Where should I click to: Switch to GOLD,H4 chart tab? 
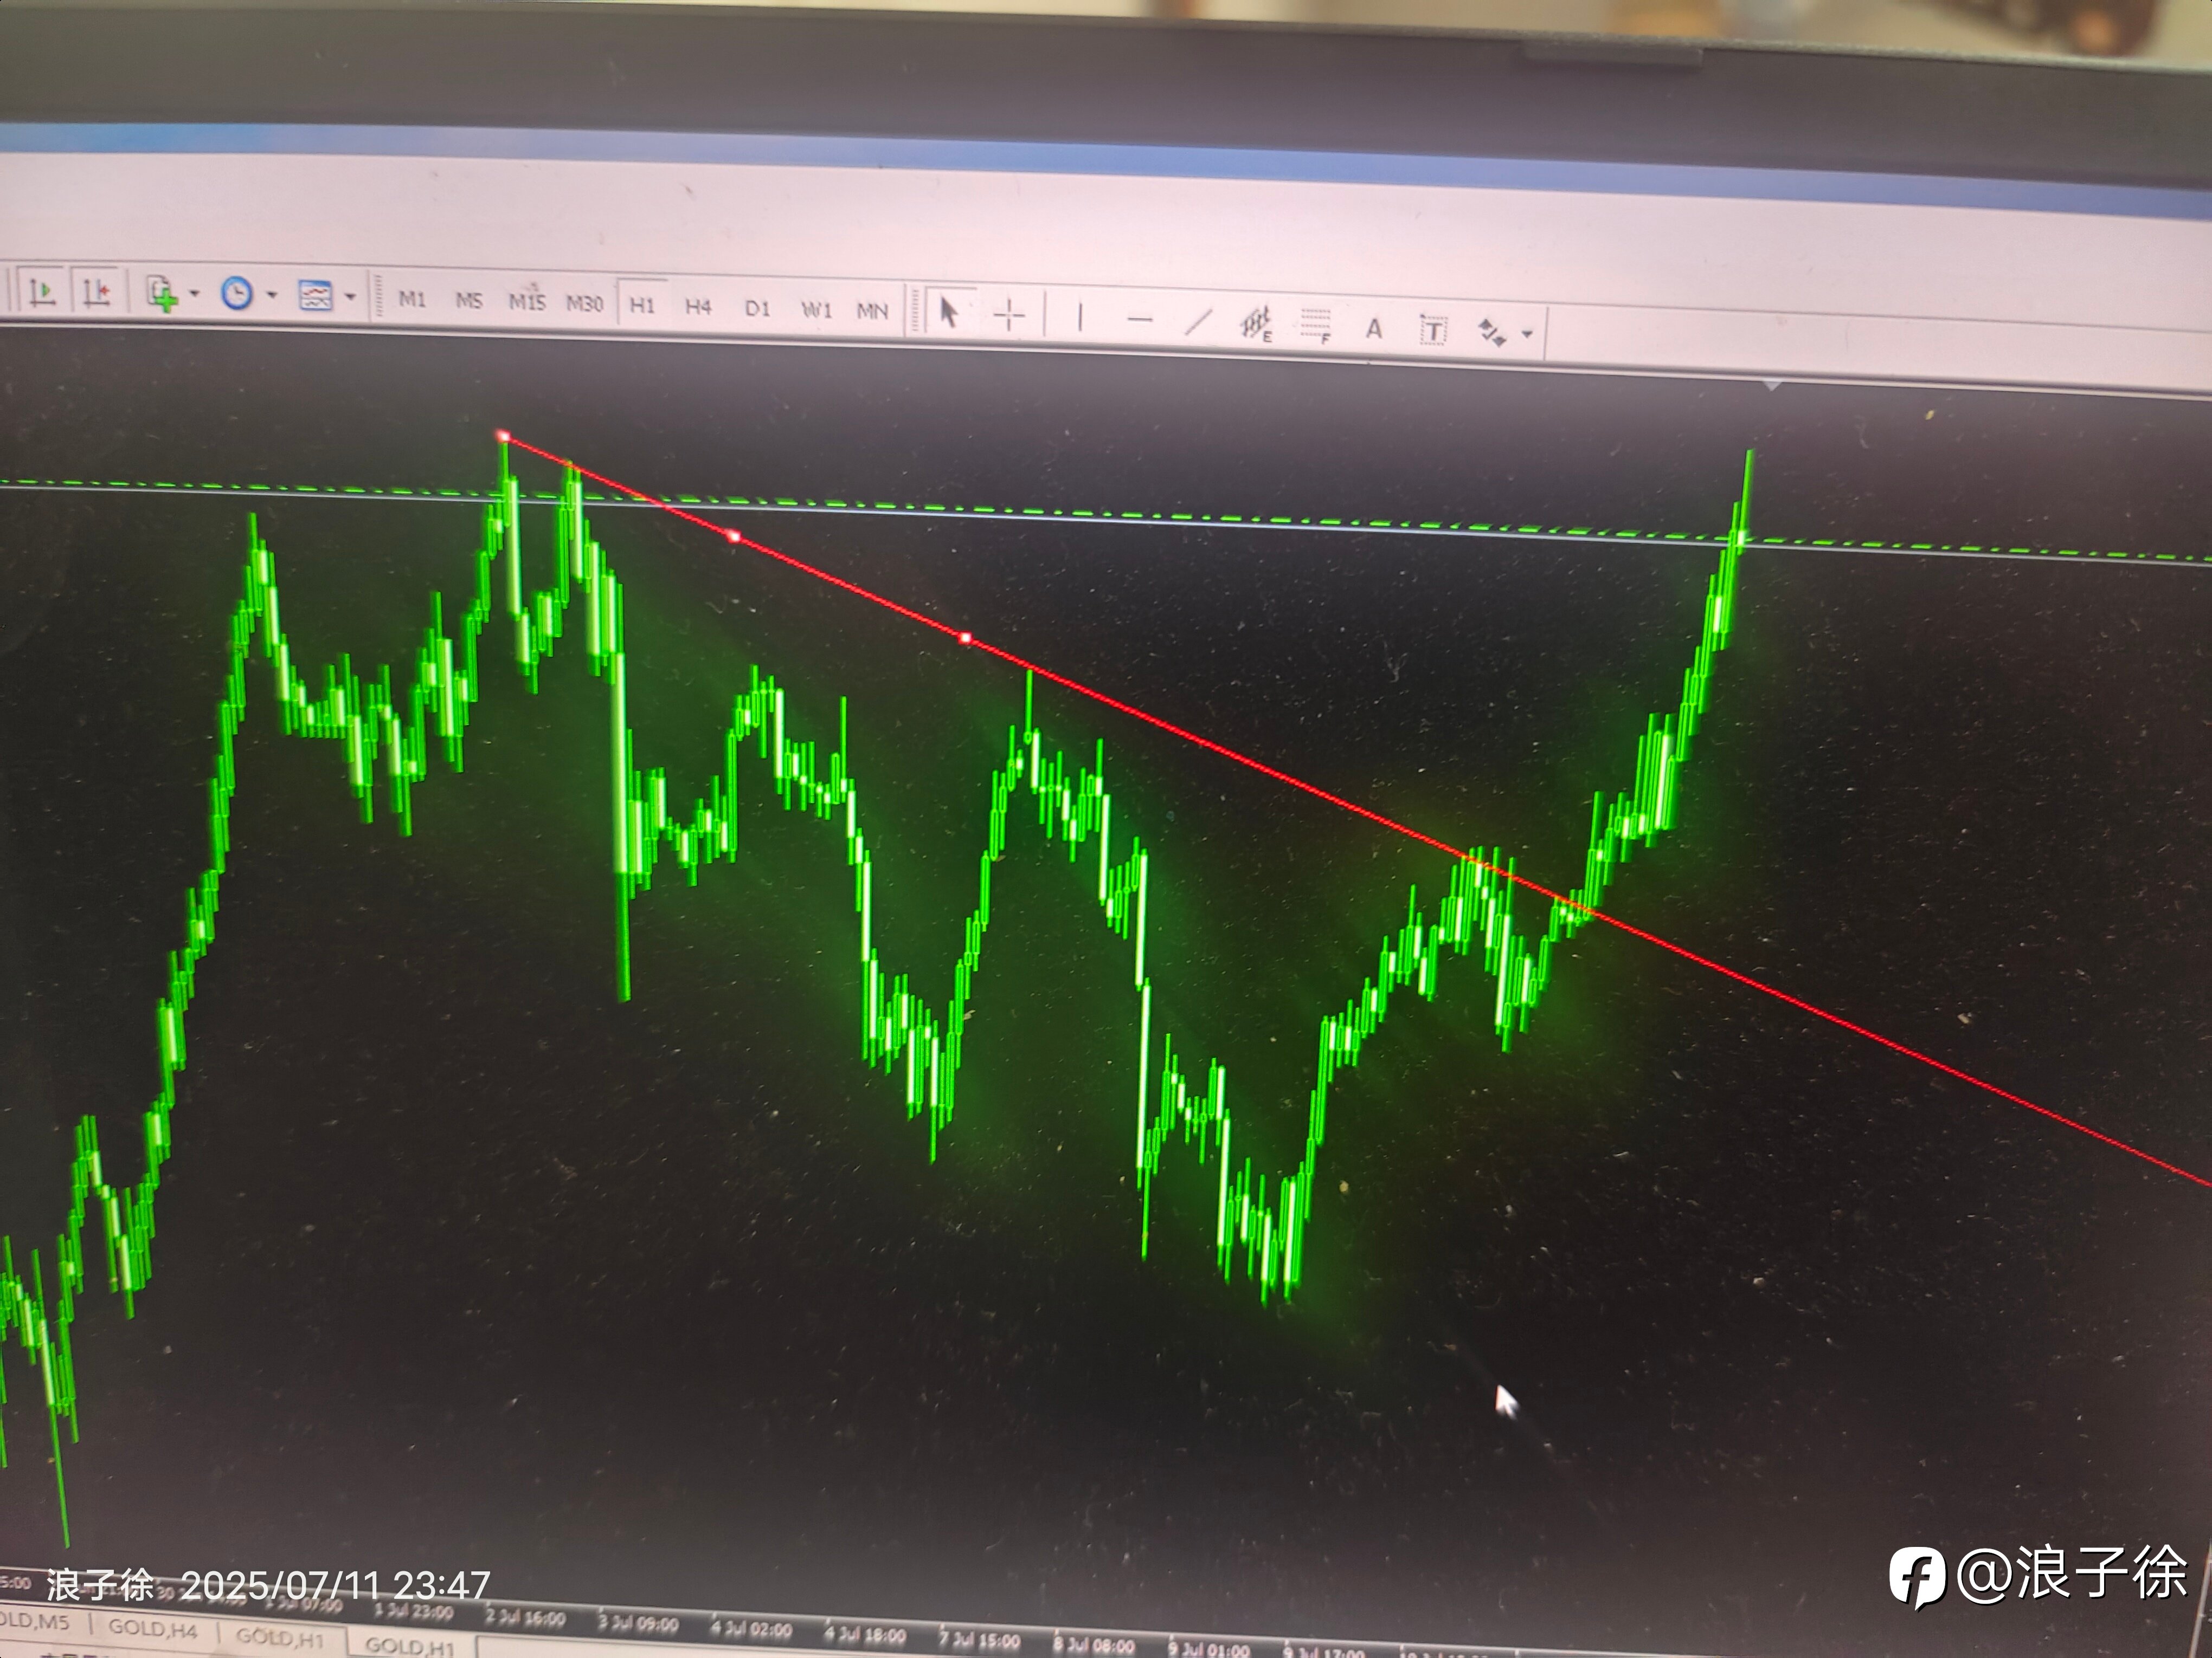(x=152, y=1629)
